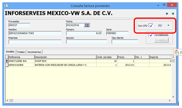Click the Número field showing 8135

[x=84, y=33]
